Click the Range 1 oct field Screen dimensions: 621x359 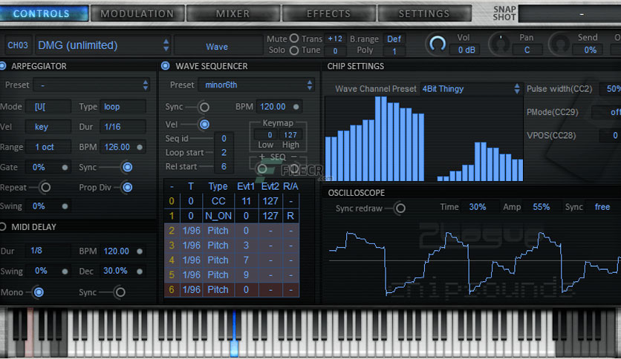click(x=48, y=147)
